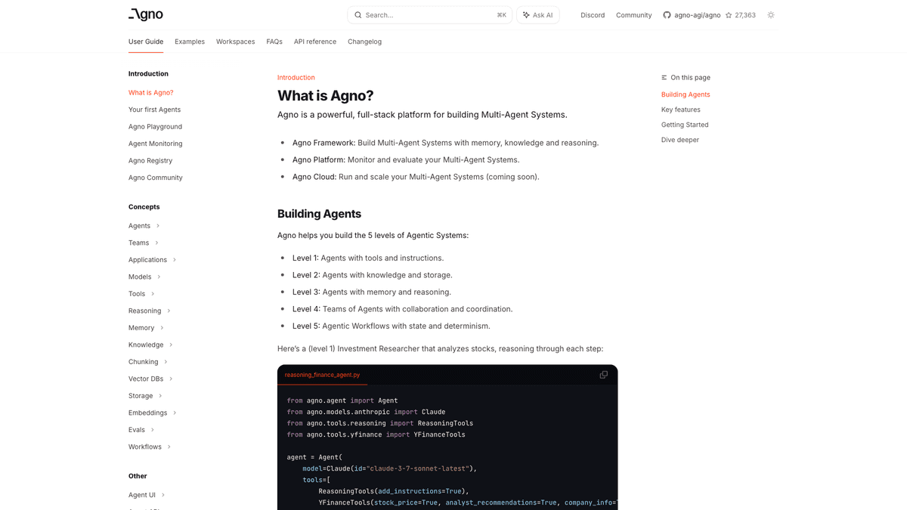Screen dimensions: 907x510
Task: Open the Discord link
Action: pos(593,15)
